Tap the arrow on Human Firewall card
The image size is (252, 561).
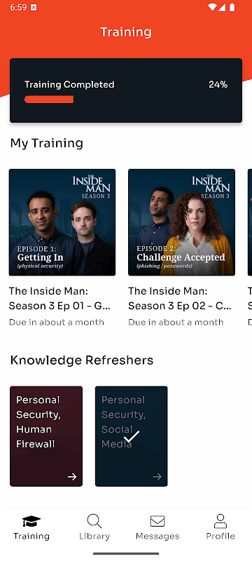click(72, 477)
